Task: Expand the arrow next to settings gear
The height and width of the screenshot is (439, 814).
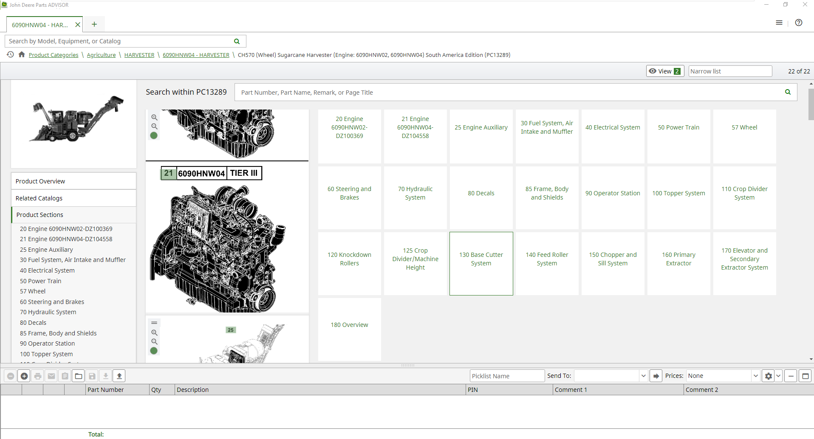Action: click(778, 376)
